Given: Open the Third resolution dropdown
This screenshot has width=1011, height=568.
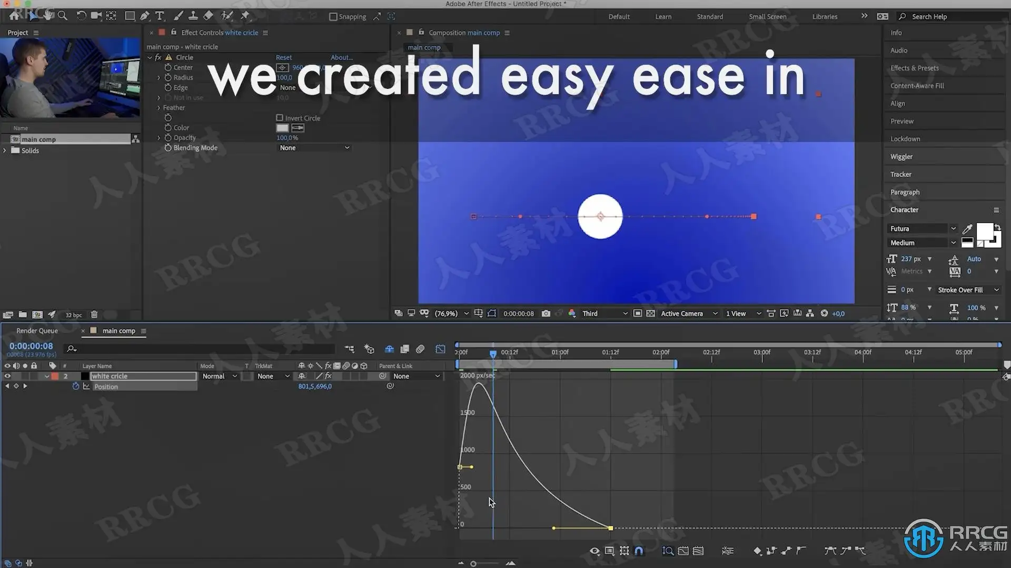Looking at the screenshot, I should pos(604,313).
